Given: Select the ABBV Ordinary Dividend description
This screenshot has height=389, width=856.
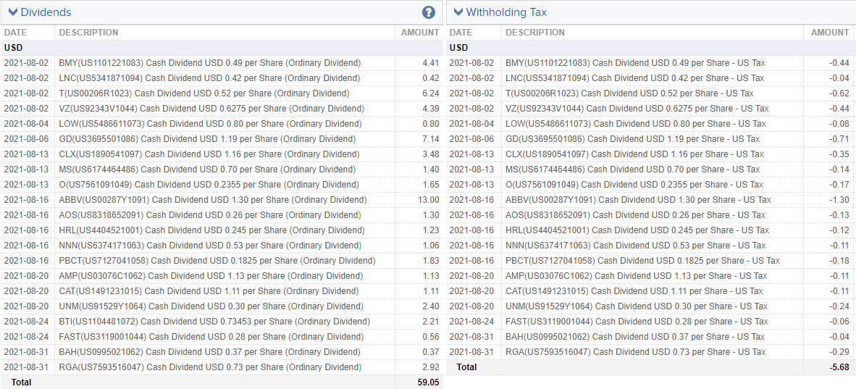Looking at the screenshot, I should pyautogui.click(x=213, y=200).
